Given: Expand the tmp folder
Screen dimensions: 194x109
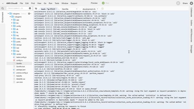Looking at the screenshot, I should coord(12,51).
